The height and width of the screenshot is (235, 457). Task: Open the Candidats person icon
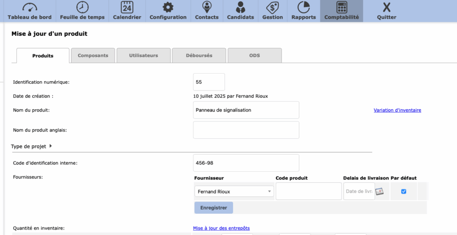pos(240,8)
